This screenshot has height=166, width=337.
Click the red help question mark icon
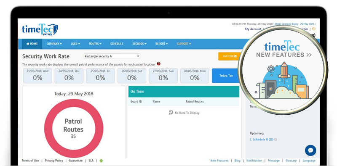159,64
